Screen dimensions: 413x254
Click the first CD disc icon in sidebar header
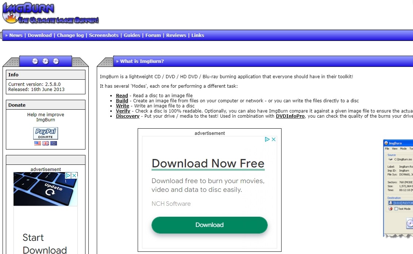[x=35, y=61]
